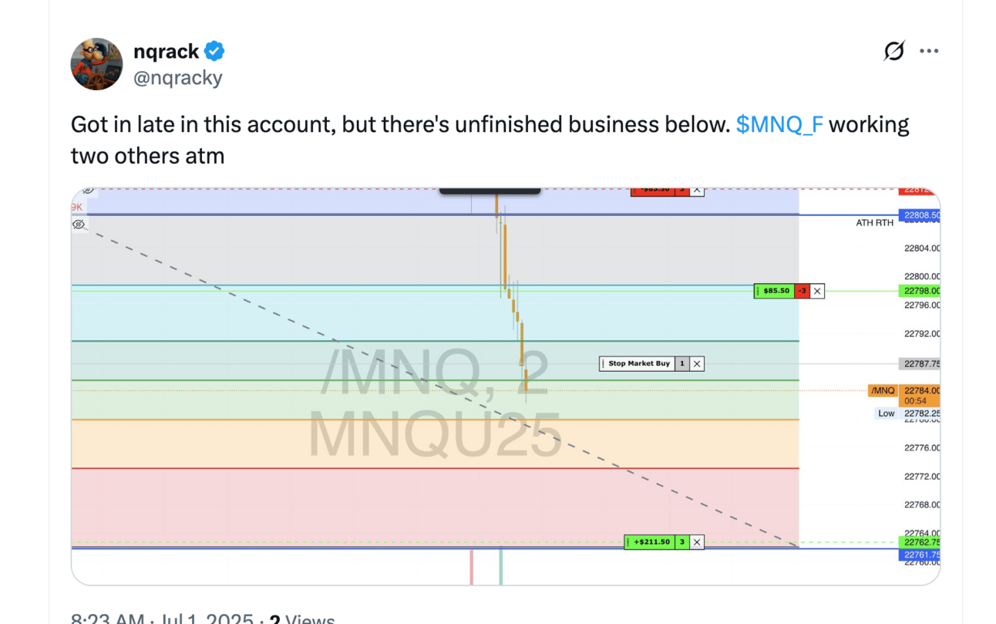
Task: Click the Grok slash-circle icon
Action: (893, 52)
